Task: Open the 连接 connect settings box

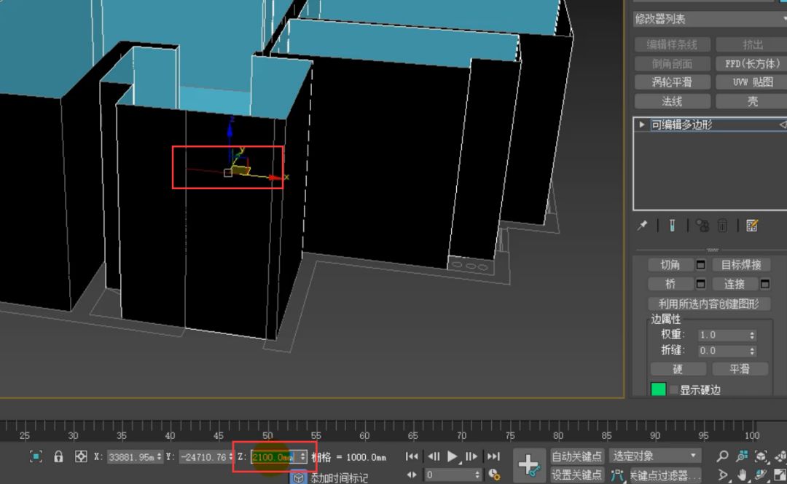Action: (x=765, y=285)
